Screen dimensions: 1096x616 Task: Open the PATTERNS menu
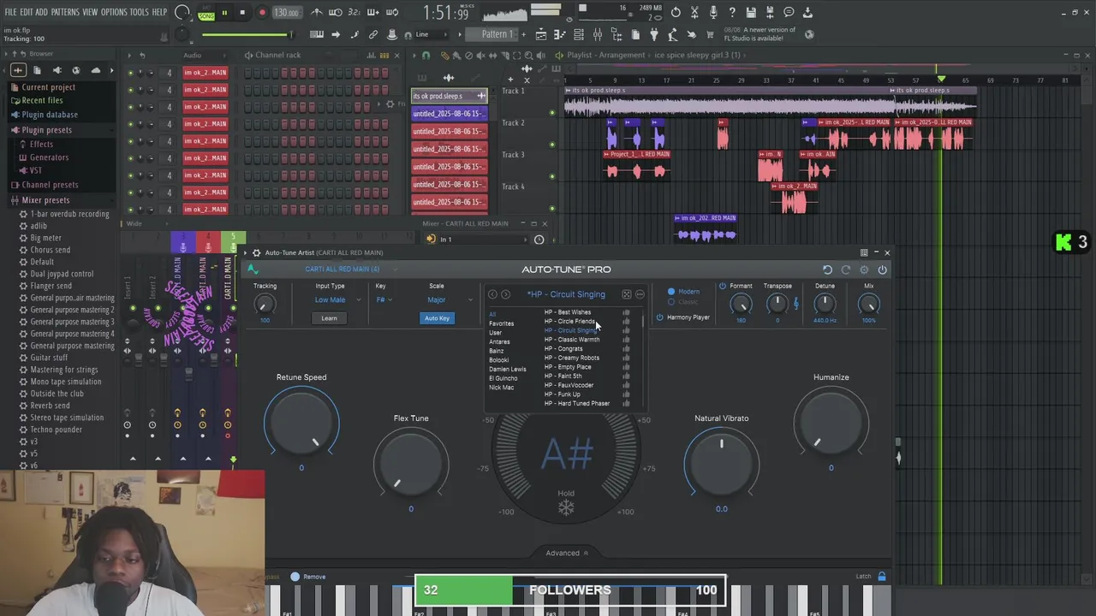point(65,12)
